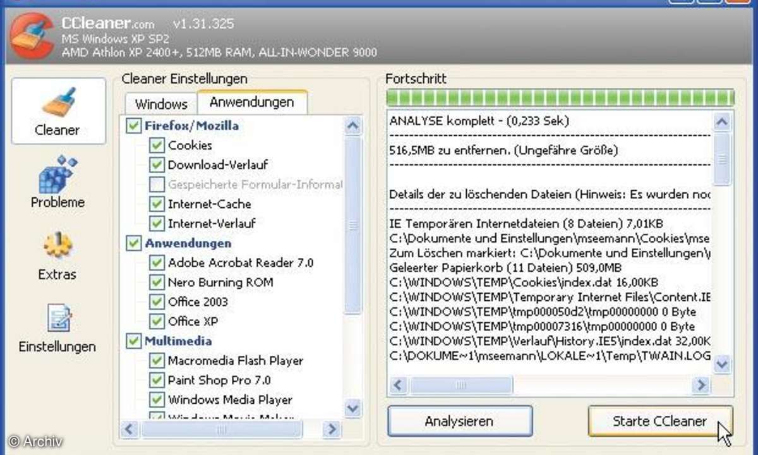Click Fortschritt log scroll down arrow
The width and height of the screenshot is (758, 455).
[x=723, y=364]
